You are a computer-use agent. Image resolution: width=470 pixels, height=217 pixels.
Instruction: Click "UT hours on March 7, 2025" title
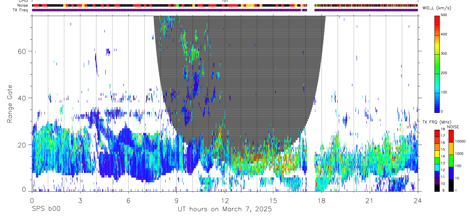coord(225,209)
